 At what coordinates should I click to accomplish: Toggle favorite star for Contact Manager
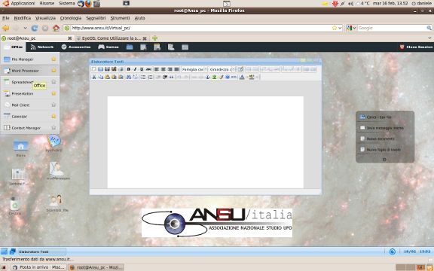[x=53, y=128]
